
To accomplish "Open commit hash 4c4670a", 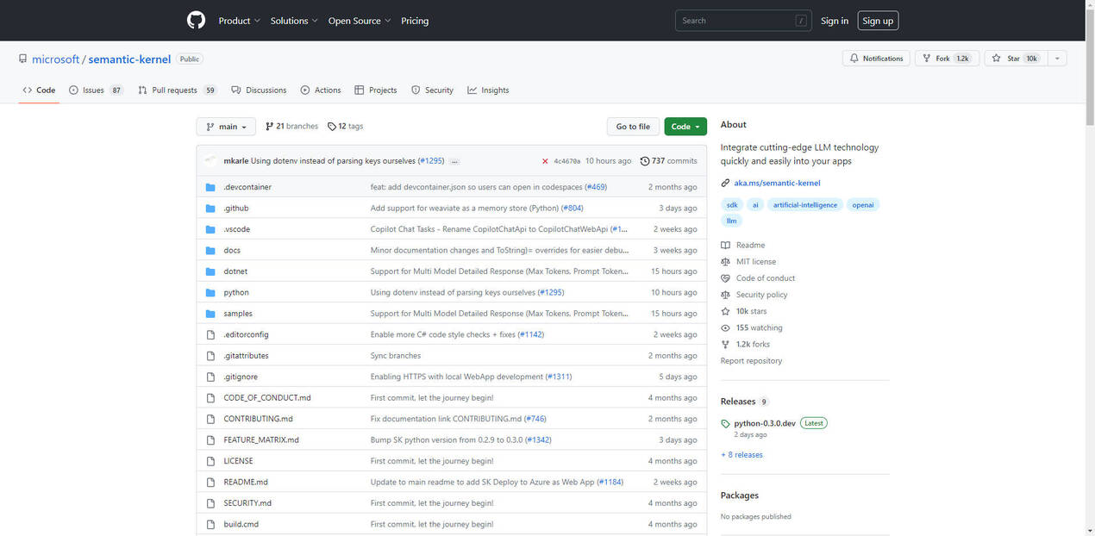I will (567, 161).
